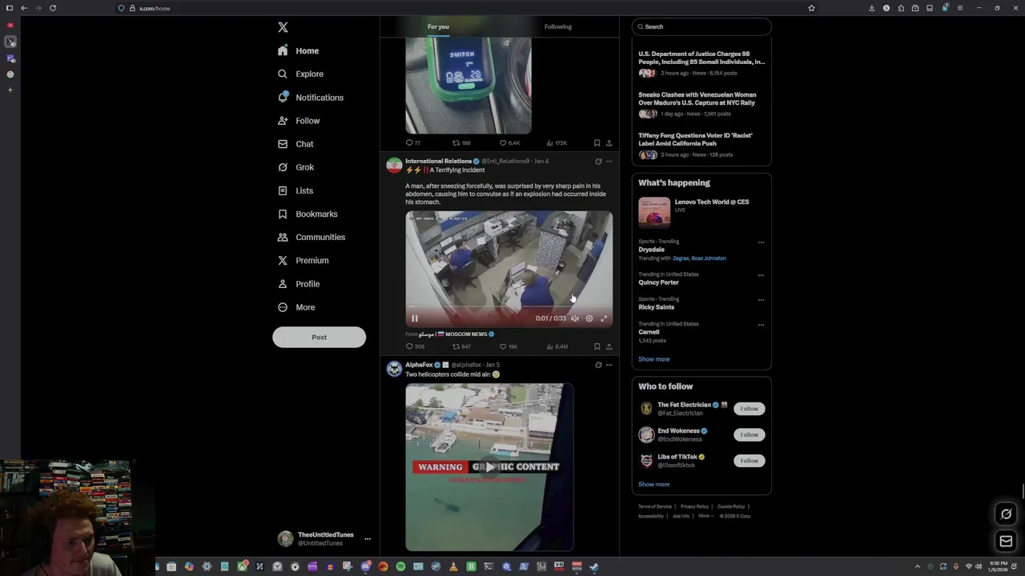The image size is (1025, 576).
Task: Click the X logo in the sidebar
Action: (283, 27)
